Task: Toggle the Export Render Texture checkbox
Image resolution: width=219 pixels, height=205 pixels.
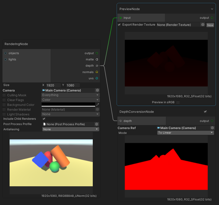Action: 119,25
